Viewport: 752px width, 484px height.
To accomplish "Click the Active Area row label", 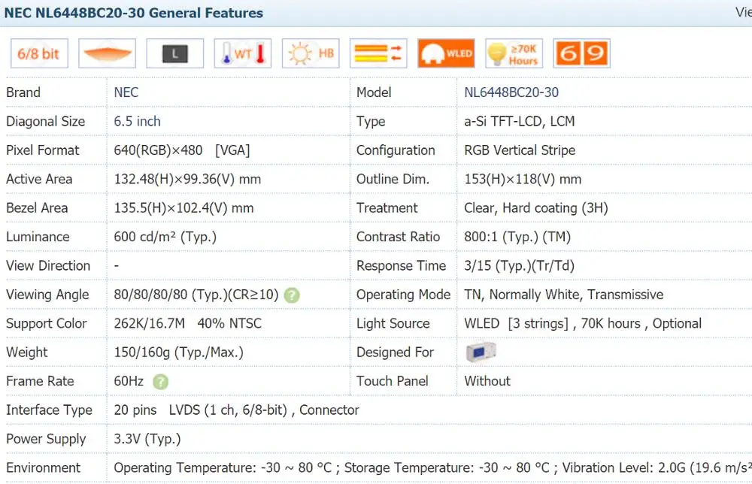I will (39, 179).
